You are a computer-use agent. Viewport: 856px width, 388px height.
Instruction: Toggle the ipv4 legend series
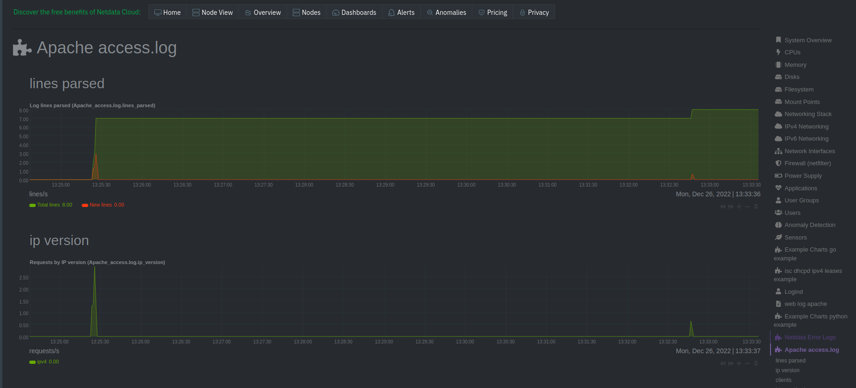pos(44,362)
